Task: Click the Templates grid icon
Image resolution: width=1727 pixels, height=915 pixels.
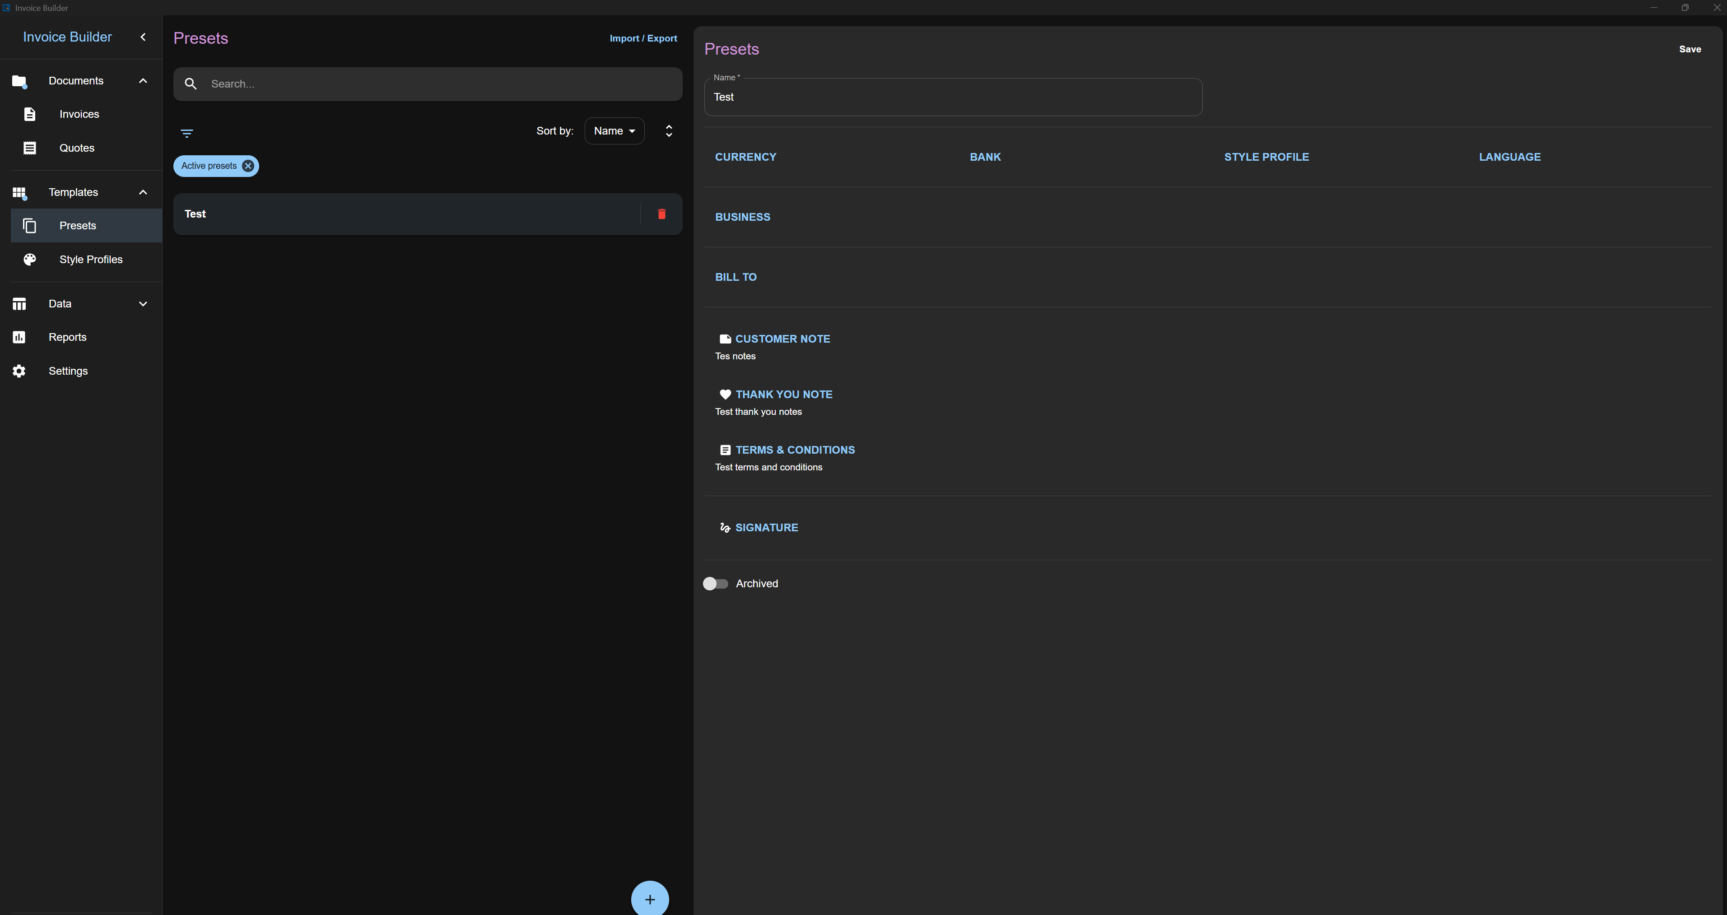Action: click(x=19, y=193)
